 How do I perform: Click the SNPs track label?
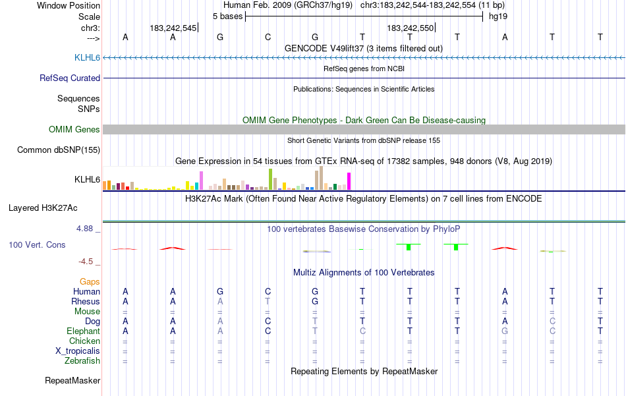89,109
